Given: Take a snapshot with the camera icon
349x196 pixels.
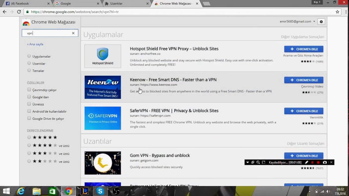Looking at the screenshot, I should (x=325, y=163).
